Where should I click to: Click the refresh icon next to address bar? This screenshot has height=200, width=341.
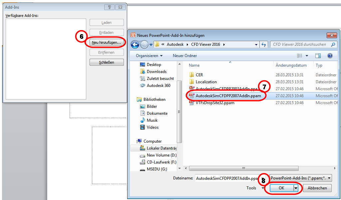point(264,45)
